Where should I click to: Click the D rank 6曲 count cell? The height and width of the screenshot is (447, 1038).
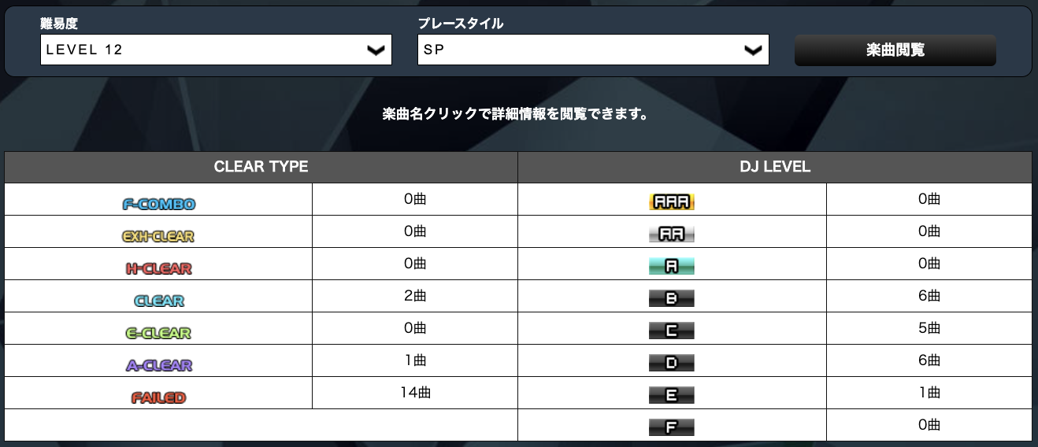point(929,360)
